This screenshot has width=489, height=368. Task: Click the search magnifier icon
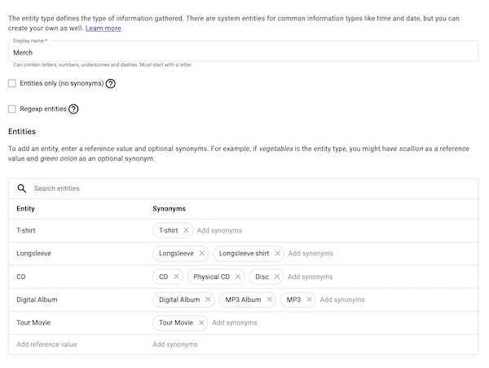22,188
